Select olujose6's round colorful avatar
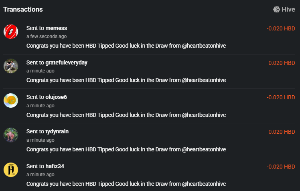The width and height of the screenshot is (300, 191). click(x=11, y=101)
